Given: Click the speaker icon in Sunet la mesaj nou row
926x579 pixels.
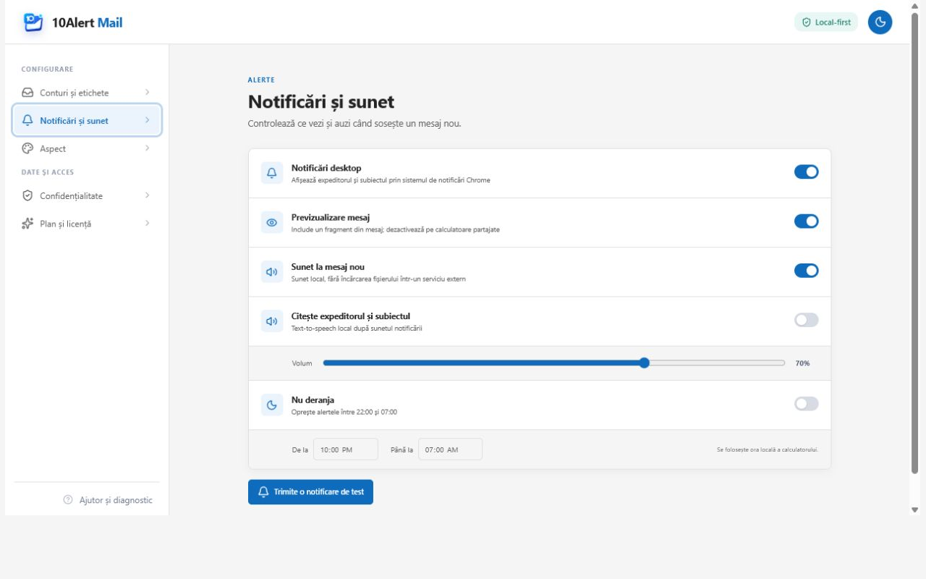Looking at the screenshot, I should point(272,271).
